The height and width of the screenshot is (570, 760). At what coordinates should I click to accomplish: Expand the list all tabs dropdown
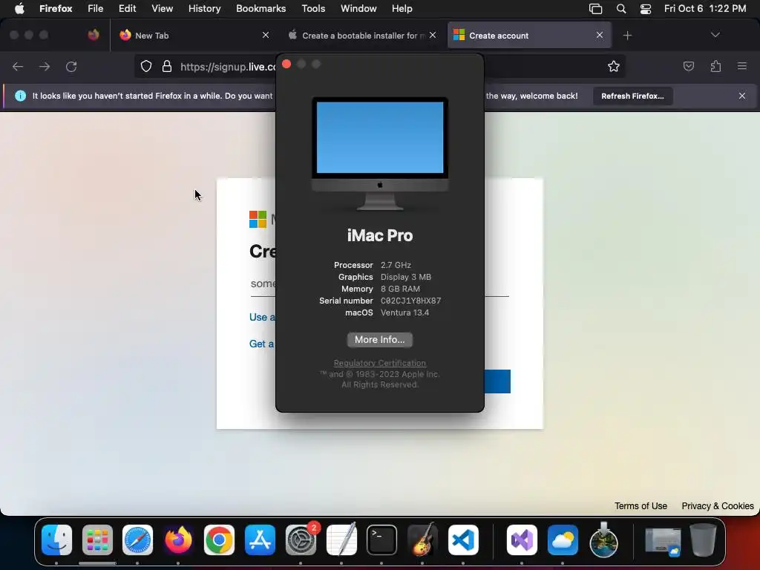715,35
